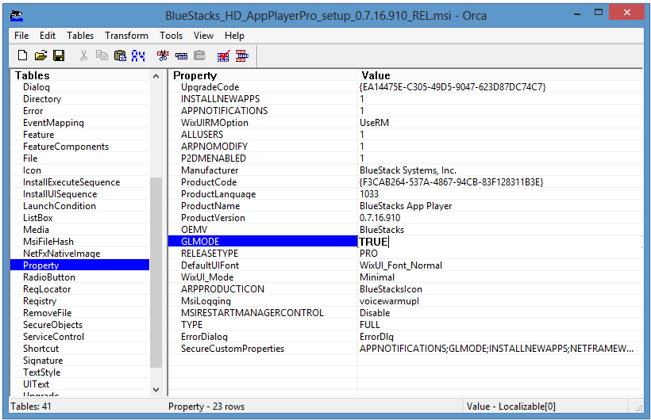
Task: Select the InstallUISequence table
Action: click(x=60, y=194)
